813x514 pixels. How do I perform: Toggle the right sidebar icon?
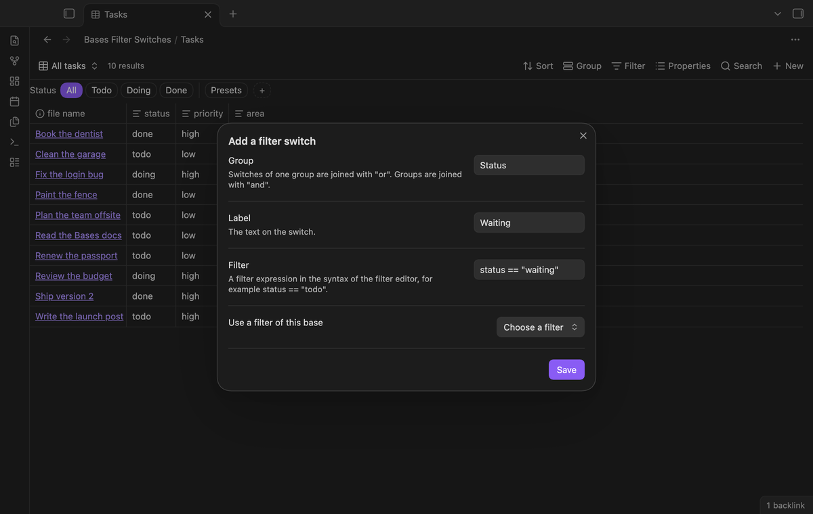click(x=797, y=14)
